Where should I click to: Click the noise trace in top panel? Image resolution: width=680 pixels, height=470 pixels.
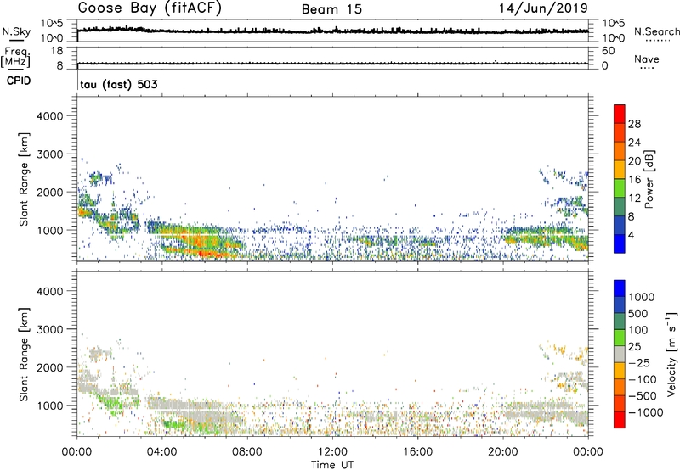pos(332,31)
